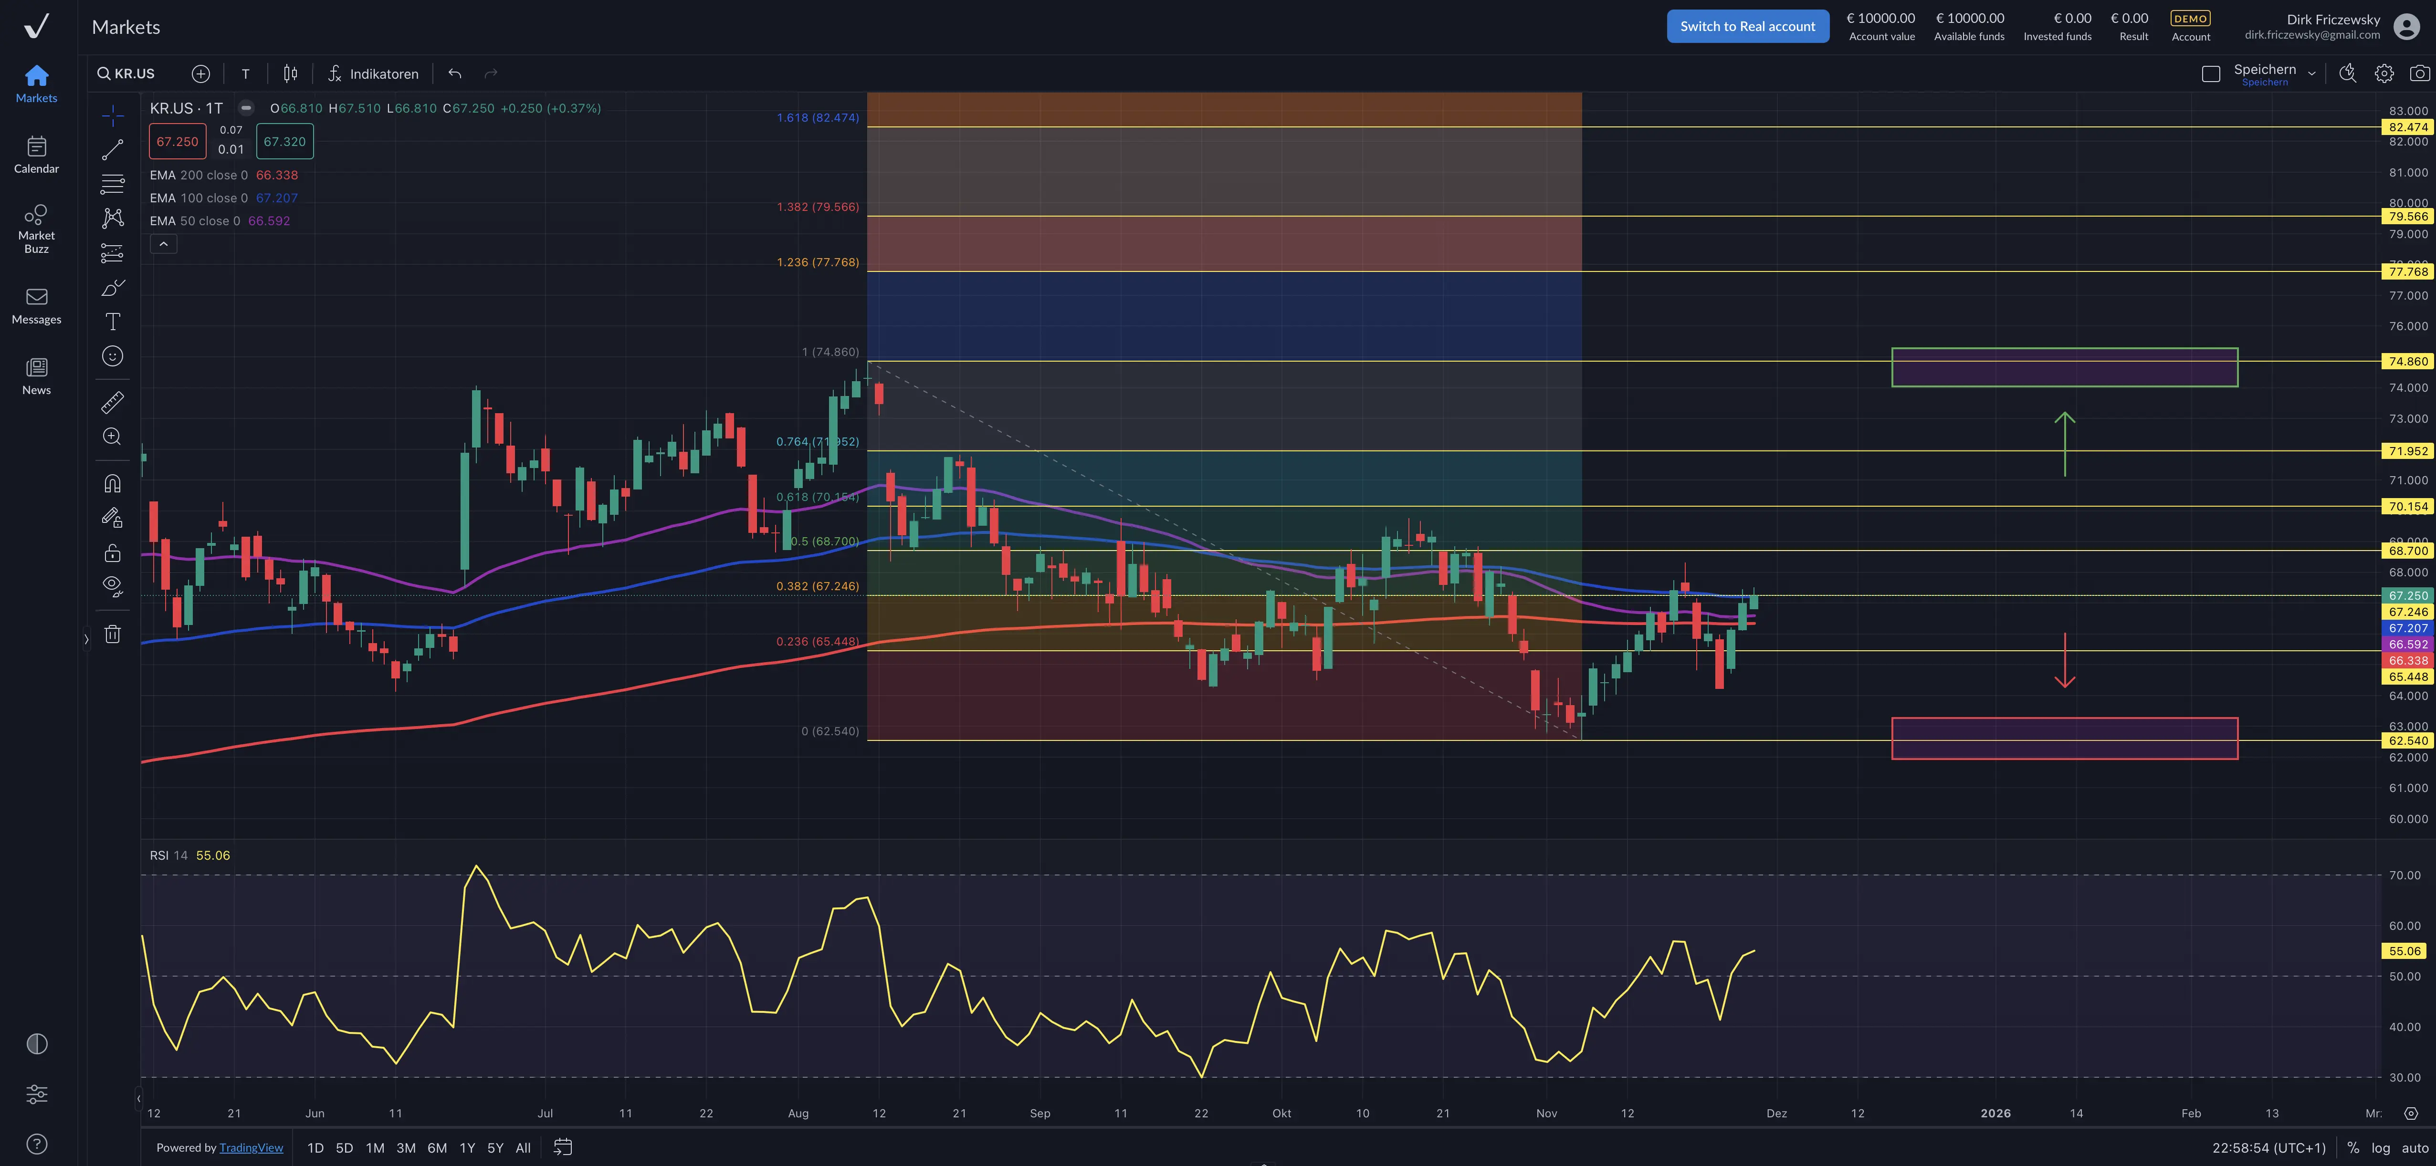Toggle the log scale option
Image resolution: width=2436 pixels, height=1166 pixels.
2380,1148
